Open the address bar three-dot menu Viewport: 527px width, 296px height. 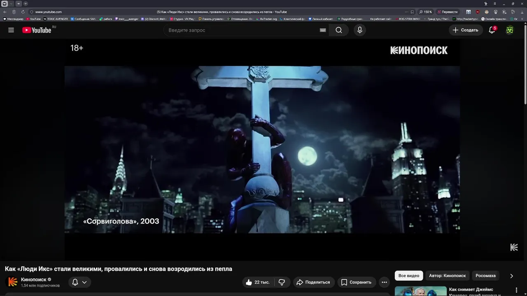[406, 12]
